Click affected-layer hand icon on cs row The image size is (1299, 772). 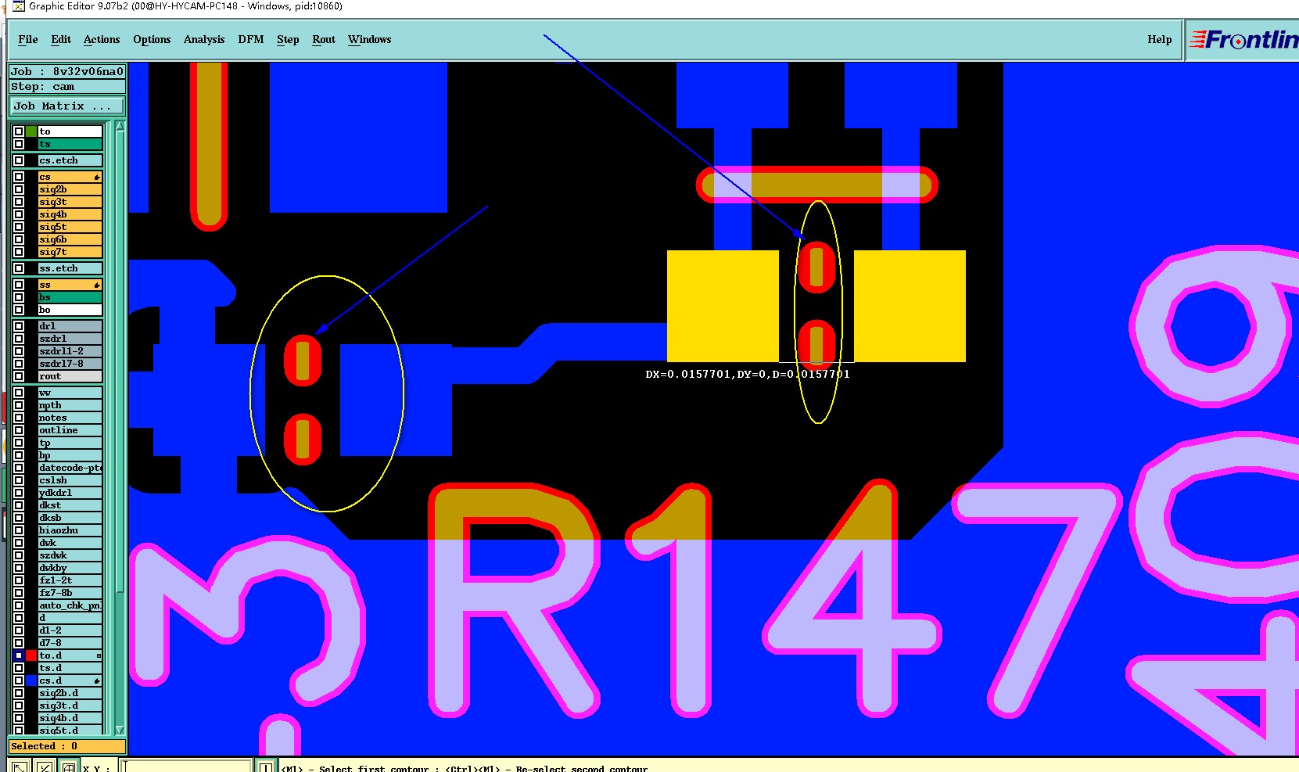(97, 177)
